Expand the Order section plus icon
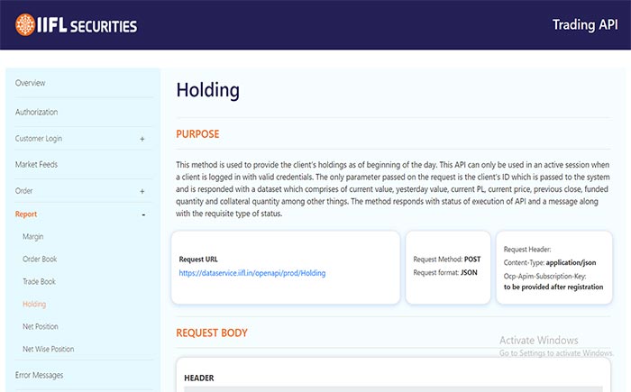This screenshot has height=392, width=631. point(142,191)
